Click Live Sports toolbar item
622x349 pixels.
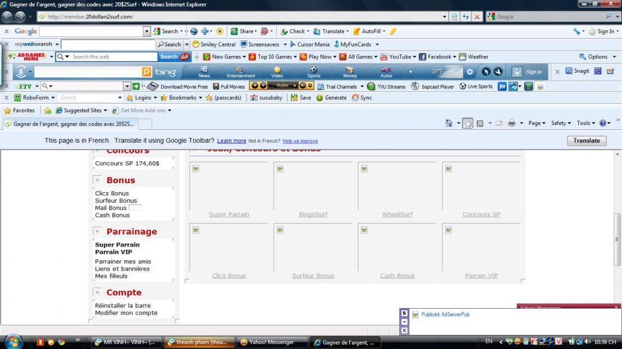475,86
